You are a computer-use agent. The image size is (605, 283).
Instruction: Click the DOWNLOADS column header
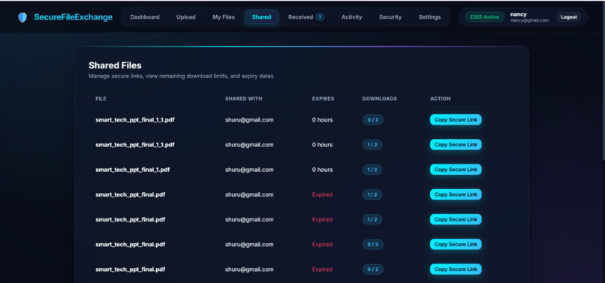pyautogui.click(x=379, y=98)
